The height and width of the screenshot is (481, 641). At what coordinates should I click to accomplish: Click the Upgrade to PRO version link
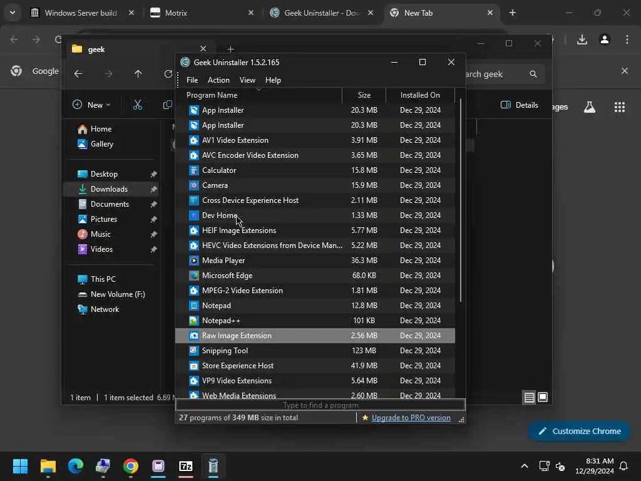pyautogui.click(x=411, y=418)
